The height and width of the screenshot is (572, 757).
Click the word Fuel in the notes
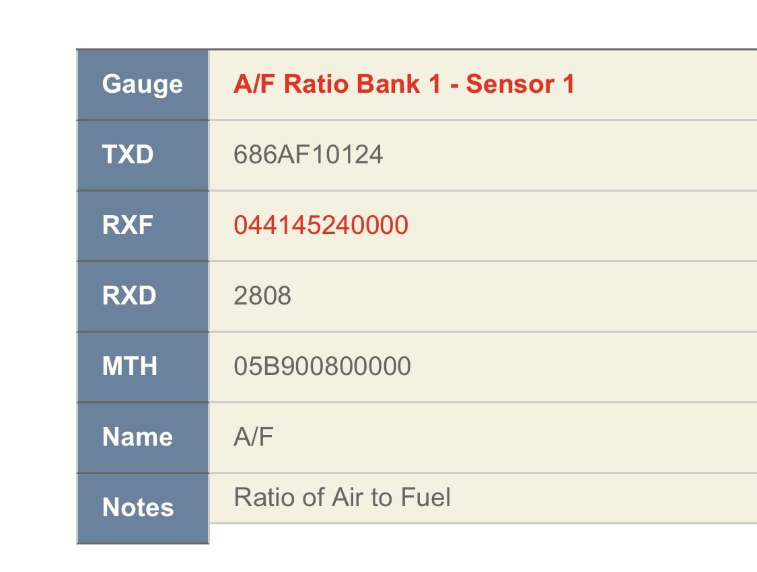coord(426,497)
